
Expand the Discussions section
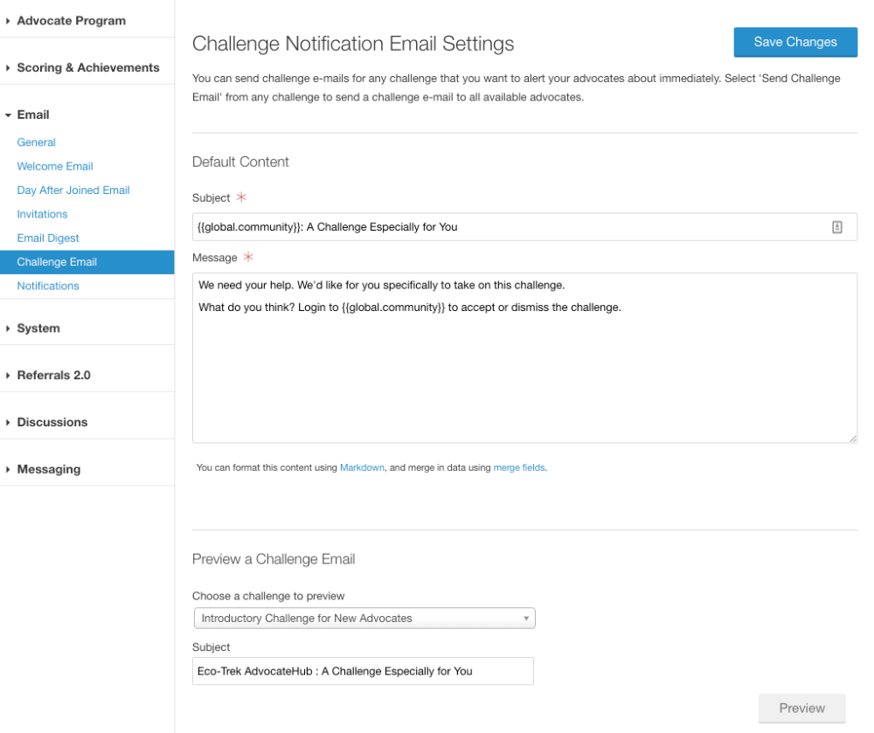tap(52, 422)
